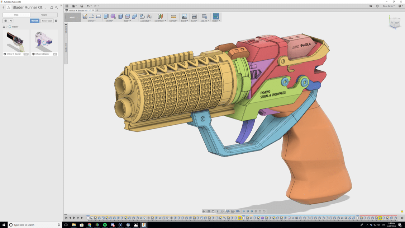The image size is (405, 228).
Task: Select the sketch Line tool
Action: [92, 16]
